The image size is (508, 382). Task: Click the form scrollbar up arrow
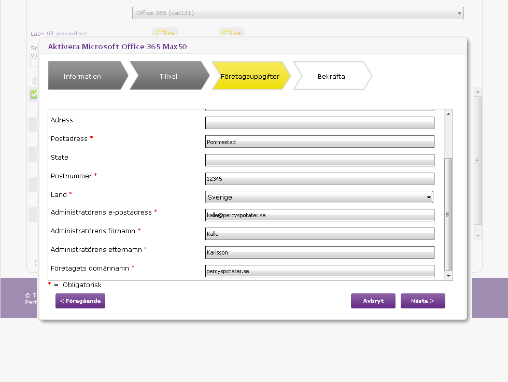448,114
